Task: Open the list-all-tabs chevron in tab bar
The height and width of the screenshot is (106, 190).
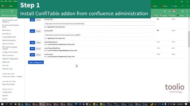Action: click(x=187, y=6)
